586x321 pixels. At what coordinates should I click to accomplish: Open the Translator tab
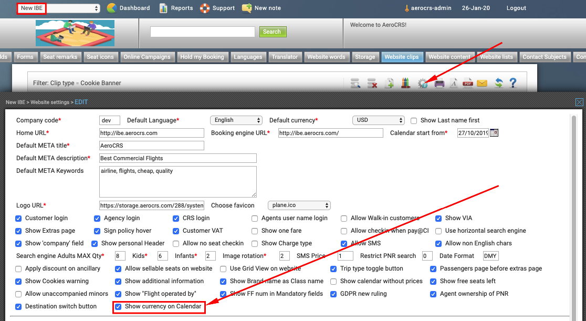pos(285,57)
